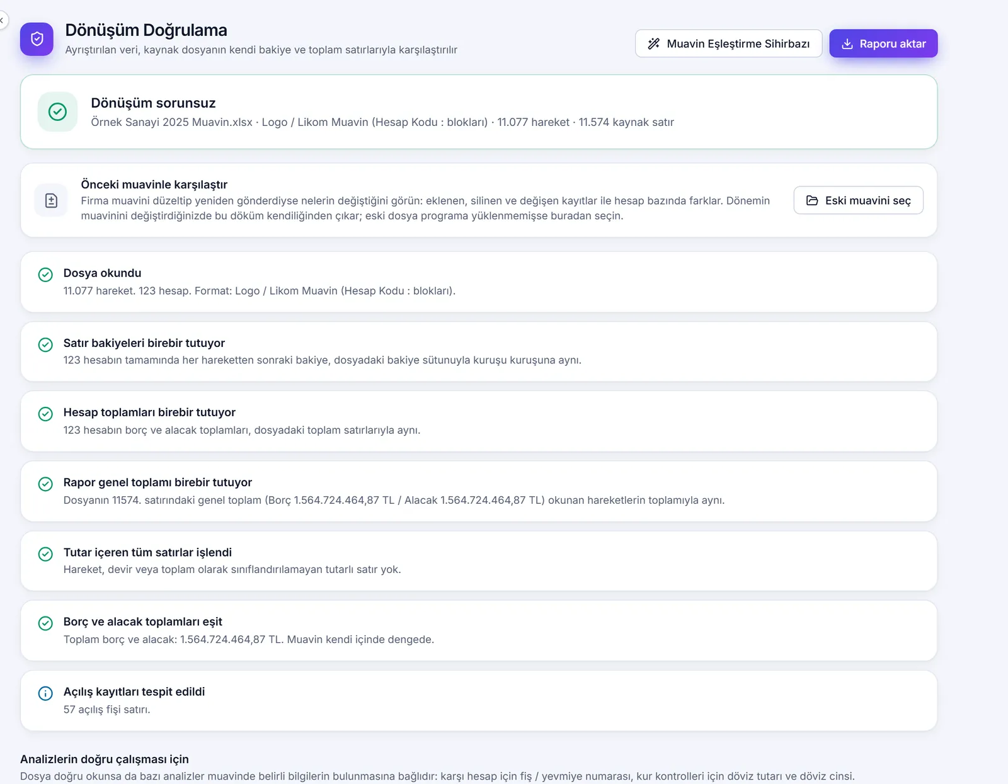Click the 57 açılış fişi satırı text
The width and height of the screenshot is (1008, 784).
[x=106, y=709]
